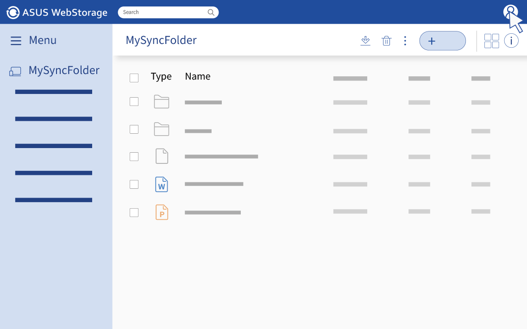Click the MySyncFolder page title
This screenshot has height=329, width=527.
[161, 40]
